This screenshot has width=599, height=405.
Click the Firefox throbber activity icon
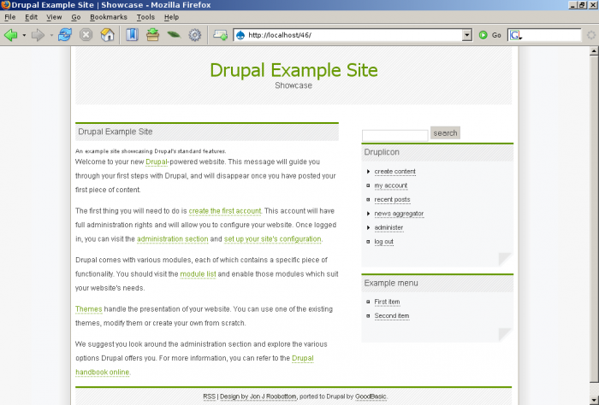click(591, 35)
